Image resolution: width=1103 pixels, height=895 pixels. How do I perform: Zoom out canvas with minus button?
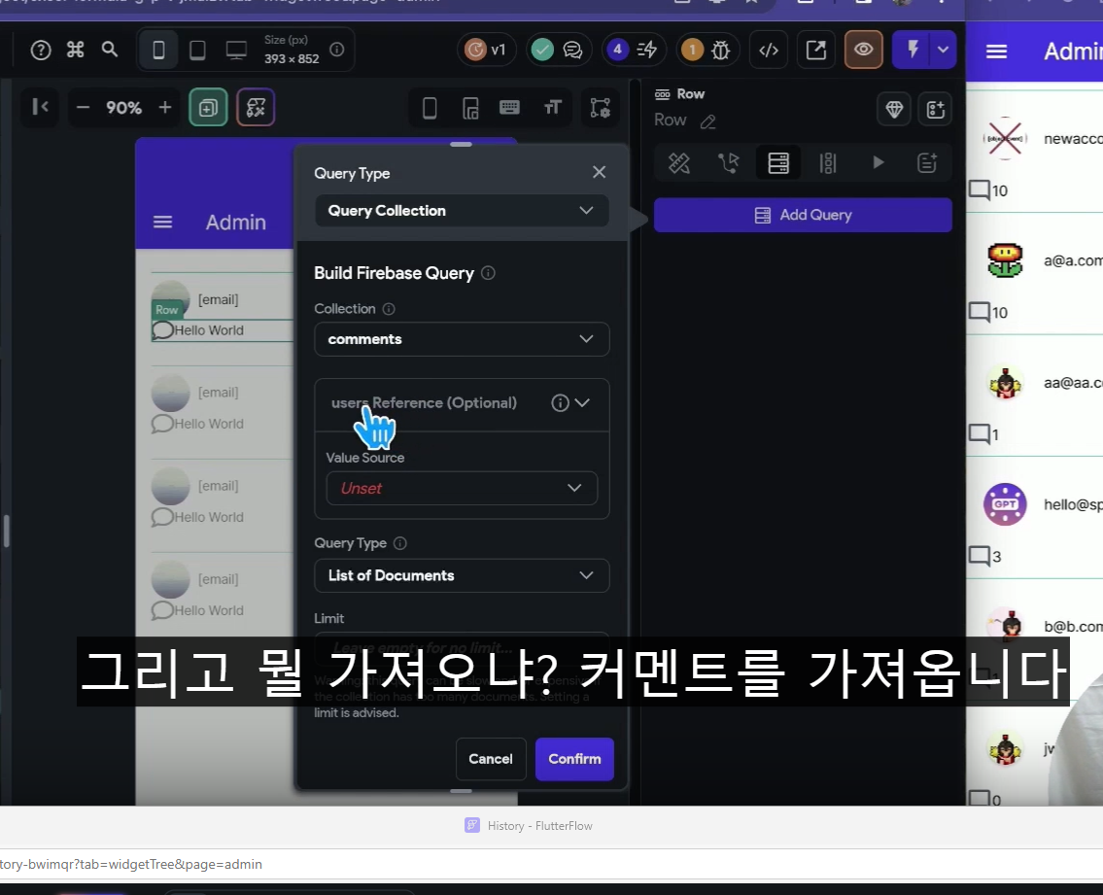(83, 108)
